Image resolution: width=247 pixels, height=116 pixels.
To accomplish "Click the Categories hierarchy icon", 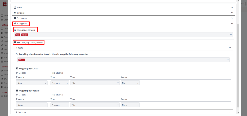I will (x=15, y=24).
